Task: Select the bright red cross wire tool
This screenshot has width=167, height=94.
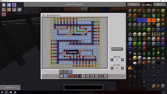Action: tap(70, 76)
